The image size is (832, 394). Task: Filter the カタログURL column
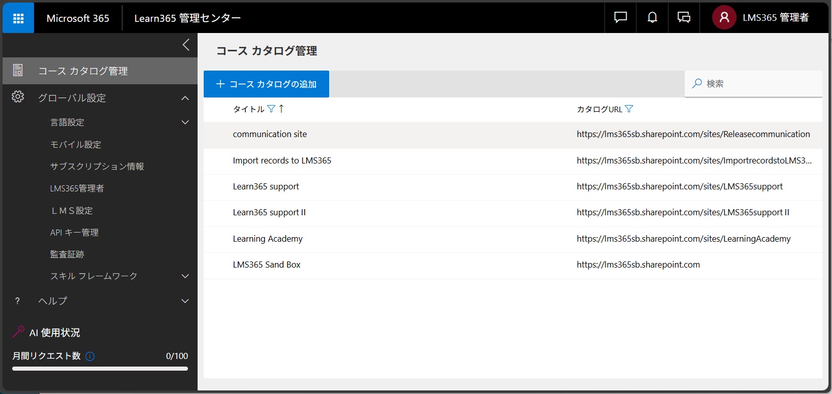pos(629,109)
